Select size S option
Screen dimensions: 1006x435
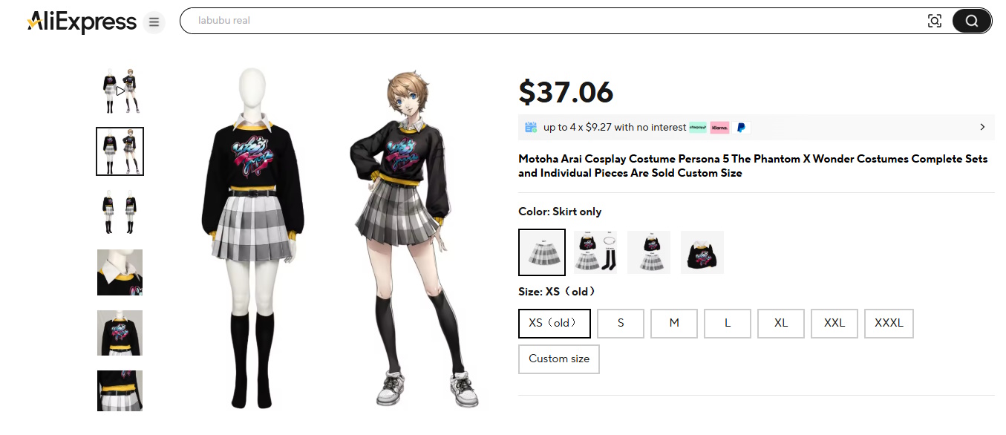pos(621,324)
